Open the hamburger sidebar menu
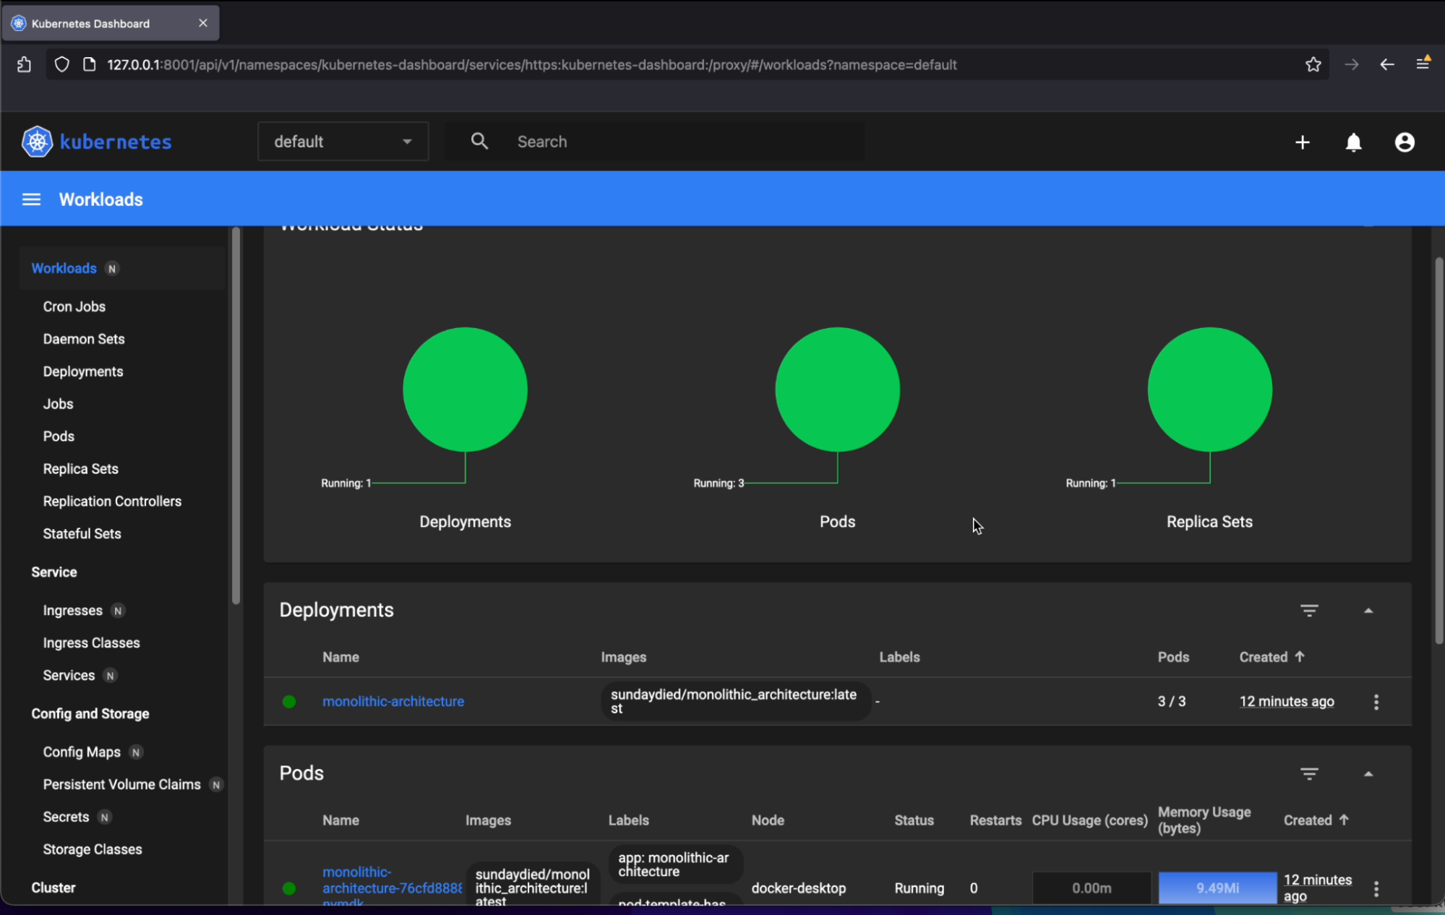This screenshot has width=1445, height=915. pyautogui.click(x=31, y=199)
